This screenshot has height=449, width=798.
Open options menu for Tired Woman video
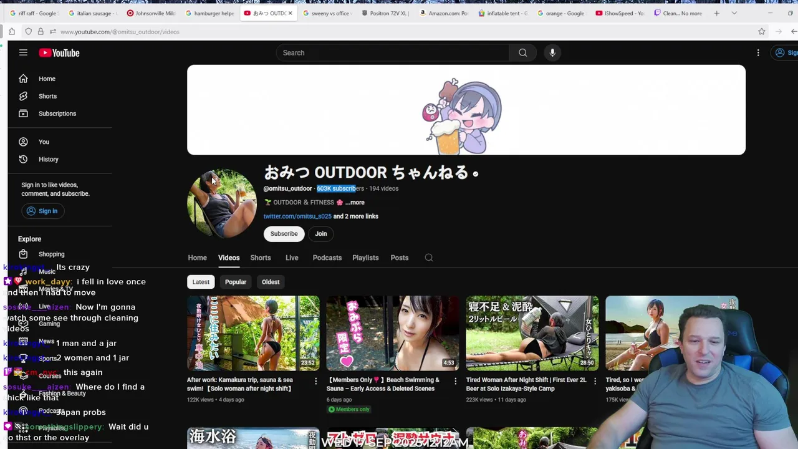coord(595,381)
